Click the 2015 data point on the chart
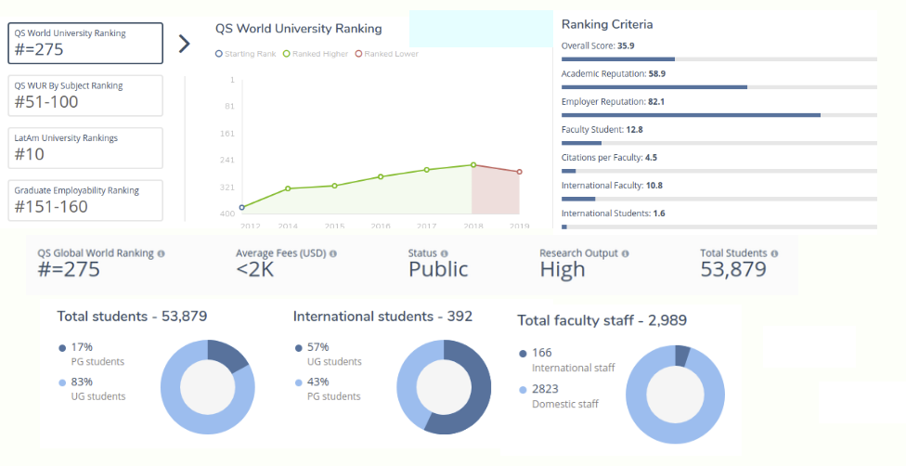 [334, 186]
